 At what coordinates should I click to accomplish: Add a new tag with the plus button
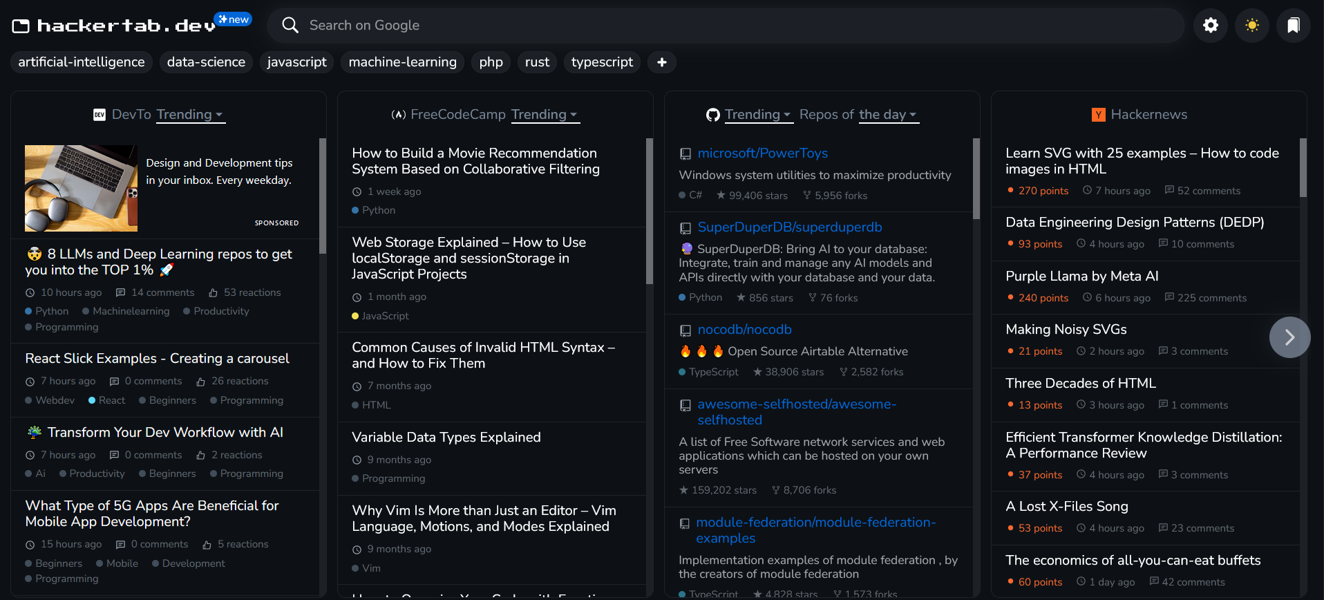(x=662, y=62)
